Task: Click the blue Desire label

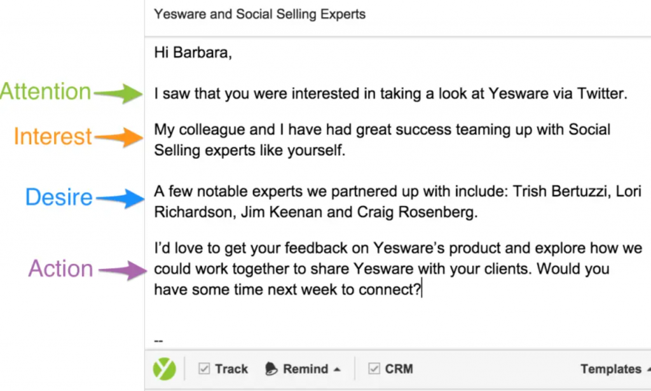Action: [x=58, y=198]
